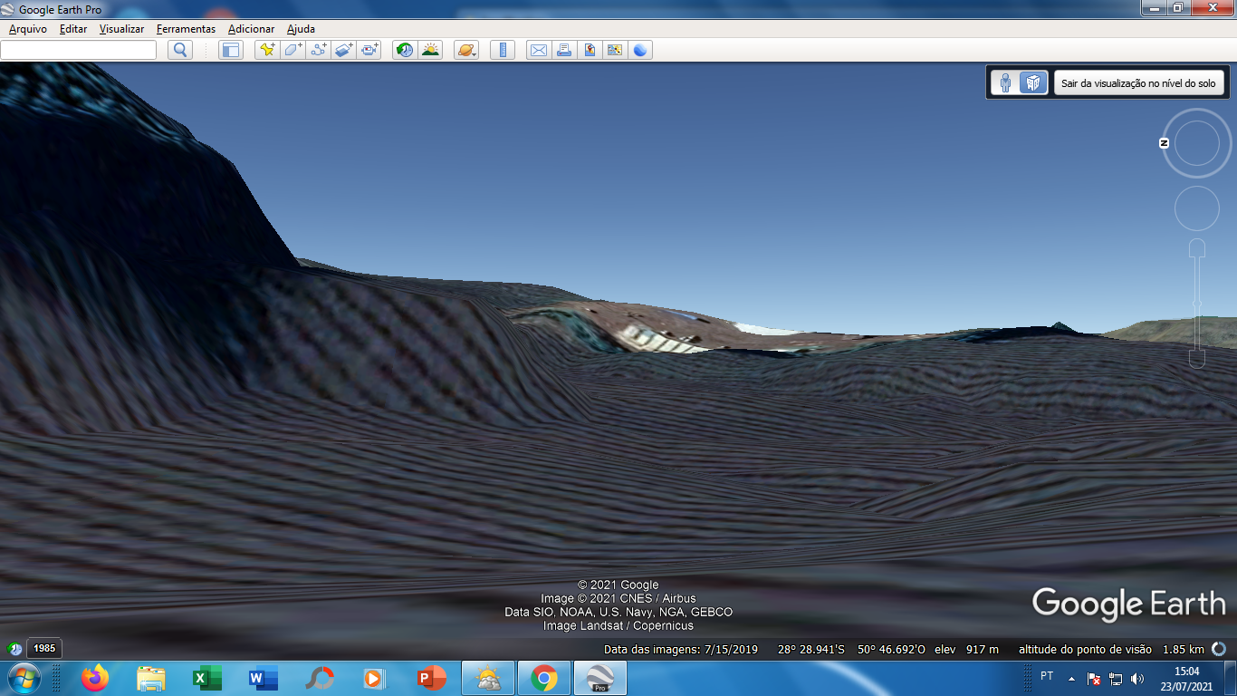Image resolution: width=1237 pixels, height=696 pixels.
Task: Click the N north compass marker
Action: point(1165,143)
